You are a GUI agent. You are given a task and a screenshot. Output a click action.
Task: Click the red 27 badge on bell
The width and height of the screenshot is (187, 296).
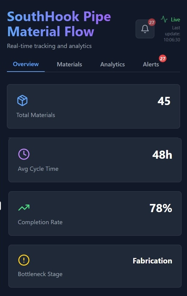(x=152, y=22)
